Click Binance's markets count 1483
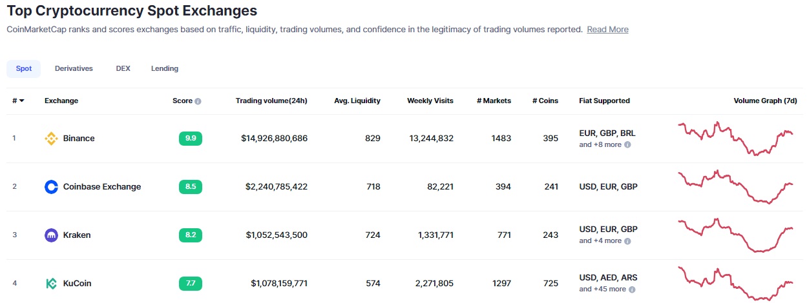 click(x=501, y=139)
